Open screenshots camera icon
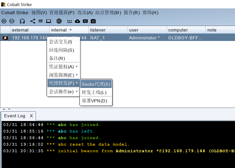The width and height of the screenshot is (235, 168). click(93, 21)
